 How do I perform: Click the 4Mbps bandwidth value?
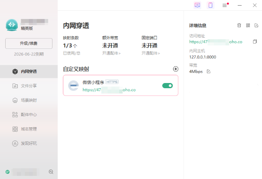tap(196, 72)
